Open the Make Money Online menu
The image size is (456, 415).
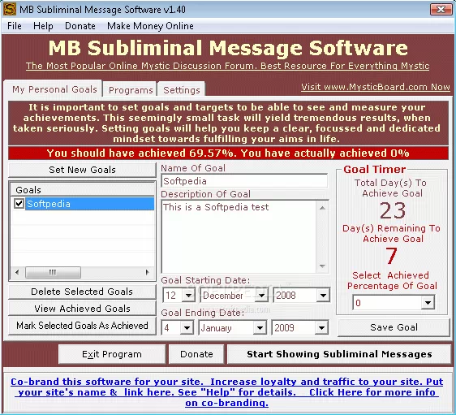click(x=150, y=26)
